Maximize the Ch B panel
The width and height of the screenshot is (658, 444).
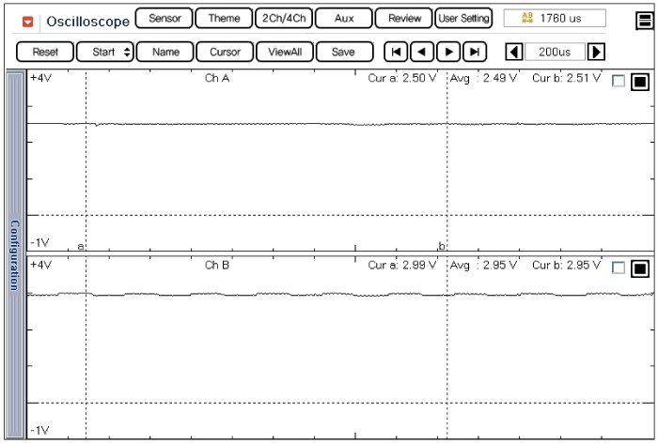point(640,268)
